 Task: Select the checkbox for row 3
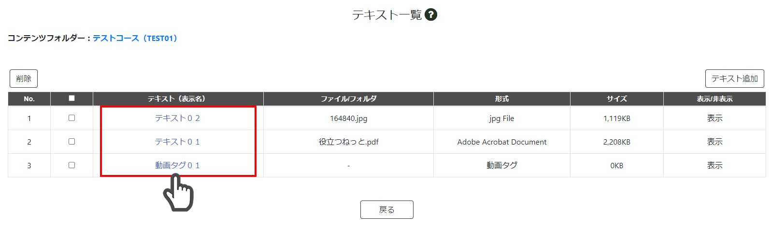tap(71, 165)
